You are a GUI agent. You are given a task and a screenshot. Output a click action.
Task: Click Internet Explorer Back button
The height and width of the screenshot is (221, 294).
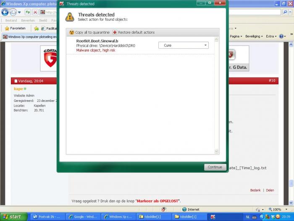5,12
